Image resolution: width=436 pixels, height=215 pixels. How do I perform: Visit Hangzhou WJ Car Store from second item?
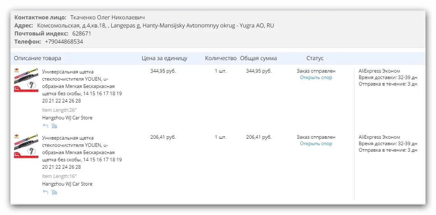pos(67,184)
